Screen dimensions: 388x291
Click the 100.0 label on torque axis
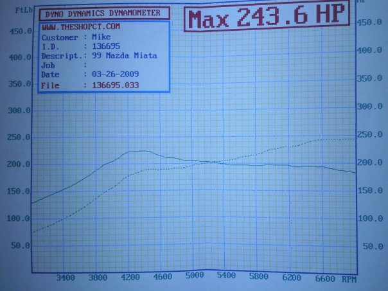pyautogui.click(x=18, y=218)
